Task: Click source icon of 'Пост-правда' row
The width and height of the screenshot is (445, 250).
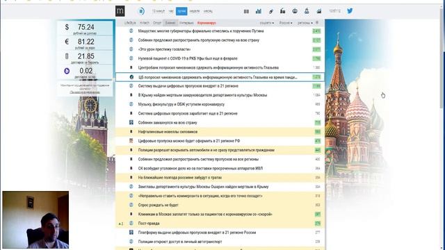Action: pyautogui.click(x=131, y=223)
